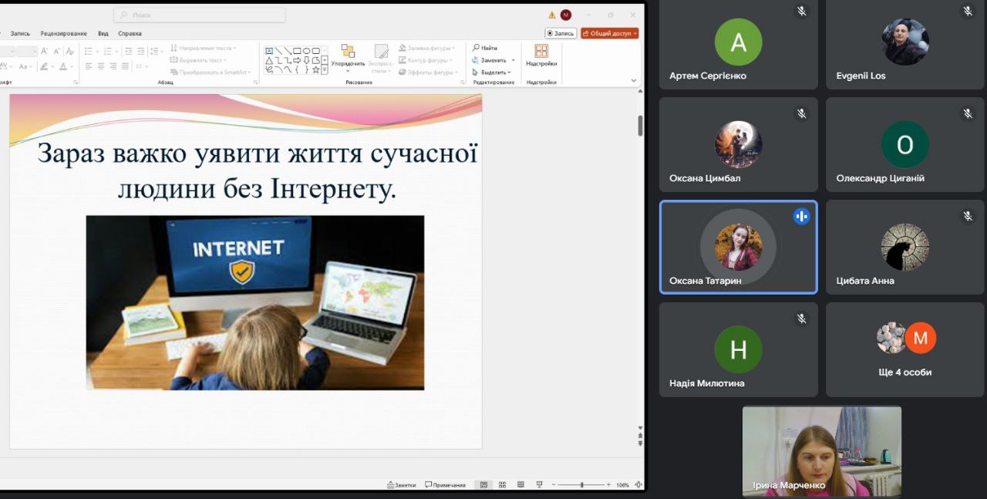The height and width of the screenshot is (499, 987).
Task: Start slide show from the status bar
Action: coord(540,484)
